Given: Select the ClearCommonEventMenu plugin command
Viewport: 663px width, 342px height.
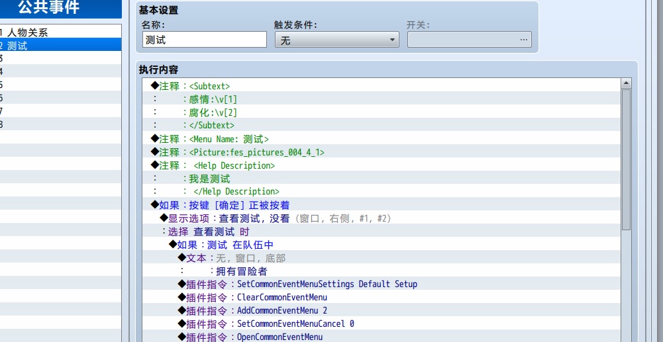Looking at the screenshot, I should click(x=382, y=297).
